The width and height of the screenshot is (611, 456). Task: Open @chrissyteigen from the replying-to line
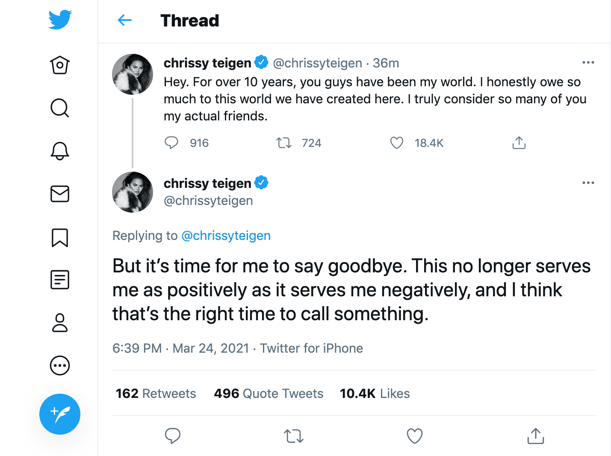click(226, 235)
